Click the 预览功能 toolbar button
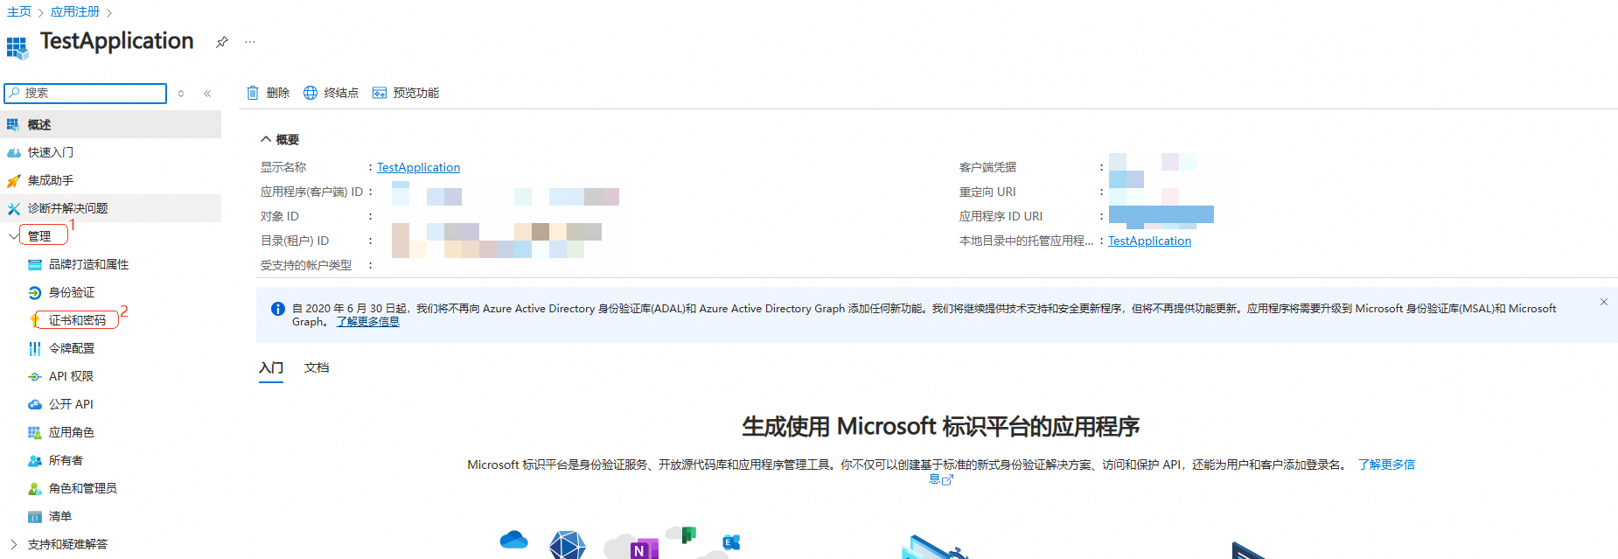The width and height of the screenshot is (1618, 559). 406,93
